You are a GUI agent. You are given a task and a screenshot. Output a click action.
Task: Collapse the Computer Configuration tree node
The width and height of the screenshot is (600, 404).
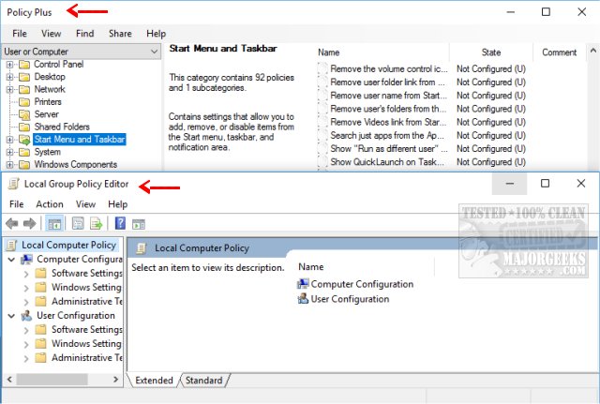[x=11, y=260]
